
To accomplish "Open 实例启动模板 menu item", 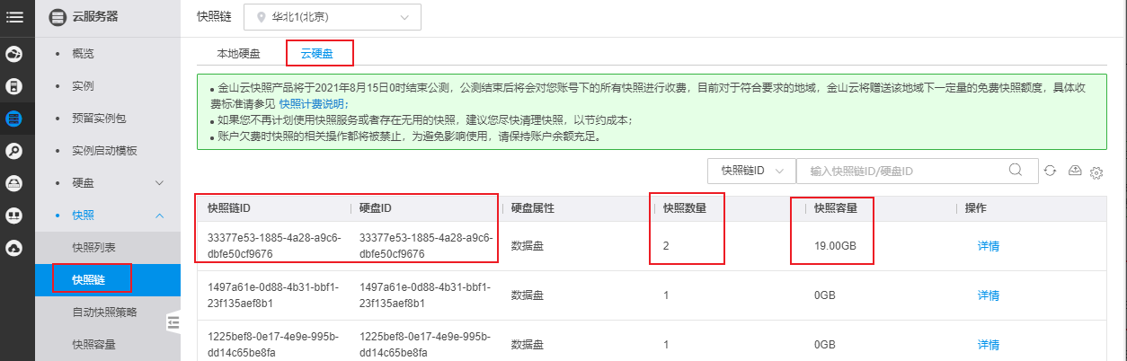I will coord(104,151).
